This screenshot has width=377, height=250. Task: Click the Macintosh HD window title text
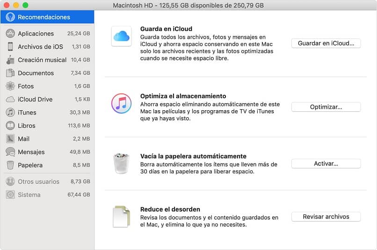click(x=188, y=5)
